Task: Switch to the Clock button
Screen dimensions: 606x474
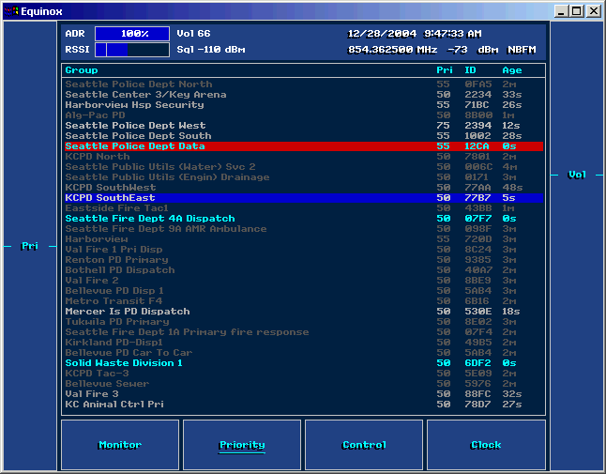Action: coord(486,445)
